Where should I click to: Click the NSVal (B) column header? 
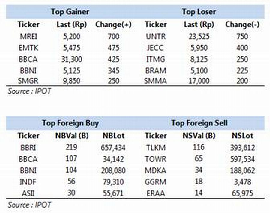(x=199, y=136)
